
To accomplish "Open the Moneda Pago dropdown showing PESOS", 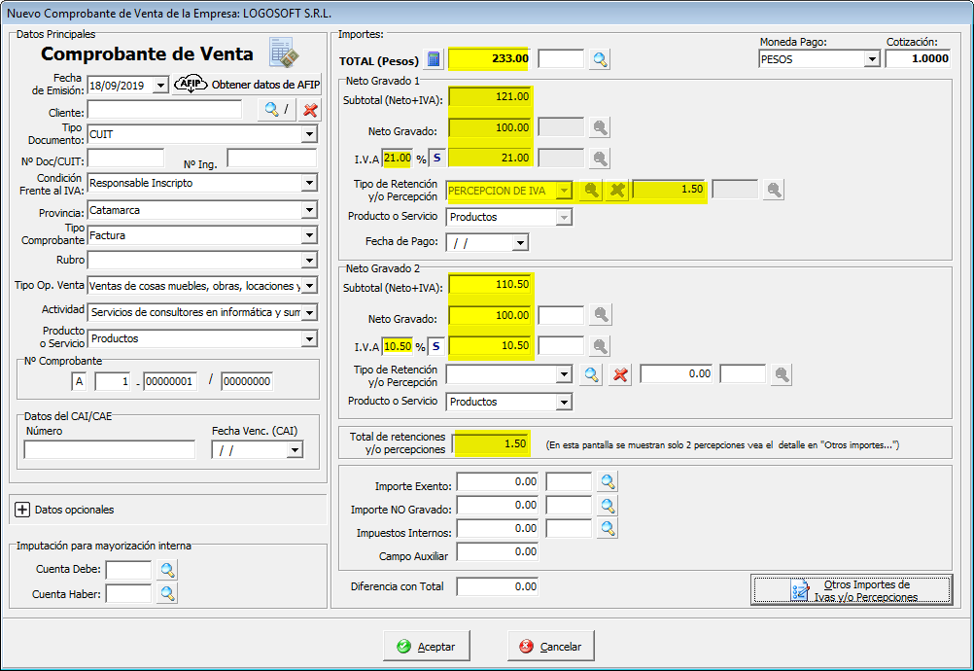I will [871, 59].
